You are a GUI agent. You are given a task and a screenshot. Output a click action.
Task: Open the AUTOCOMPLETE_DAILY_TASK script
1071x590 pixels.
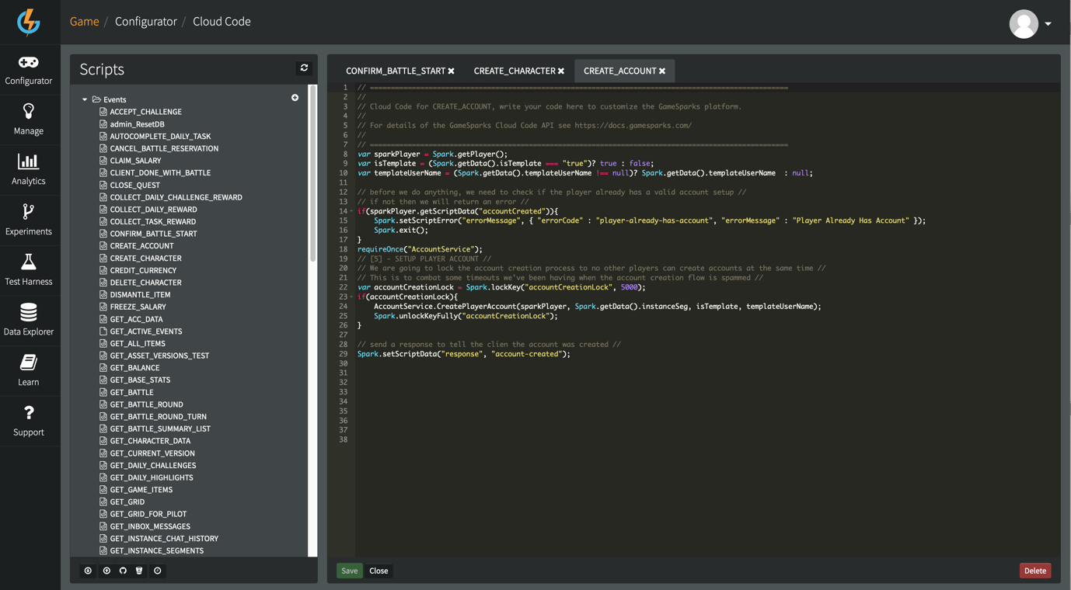pyautogui.click(x=160, y=136)
